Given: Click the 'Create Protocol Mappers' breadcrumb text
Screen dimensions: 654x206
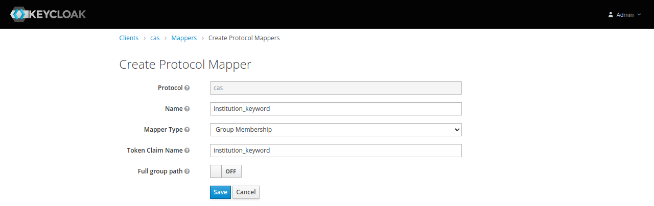Looking at the screenshot, I should 244,38.
